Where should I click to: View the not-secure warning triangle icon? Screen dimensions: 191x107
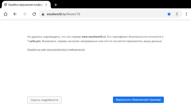43,14
